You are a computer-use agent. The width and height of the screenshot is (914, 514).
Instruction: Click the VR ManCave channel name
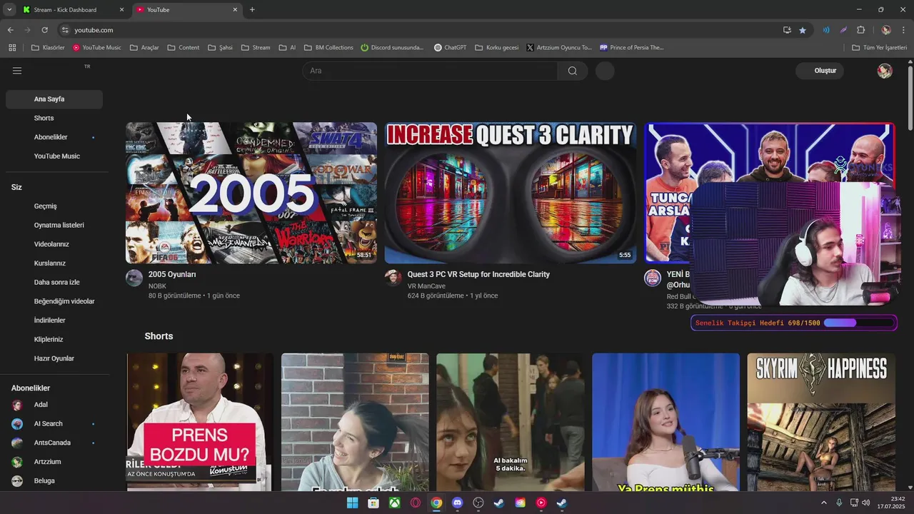[x=426, y=286]
